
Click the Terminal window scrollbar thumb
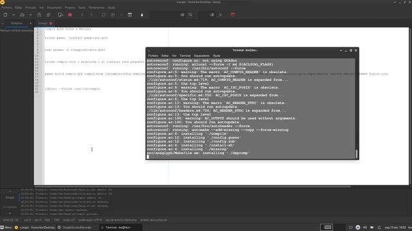click(357, 154)
